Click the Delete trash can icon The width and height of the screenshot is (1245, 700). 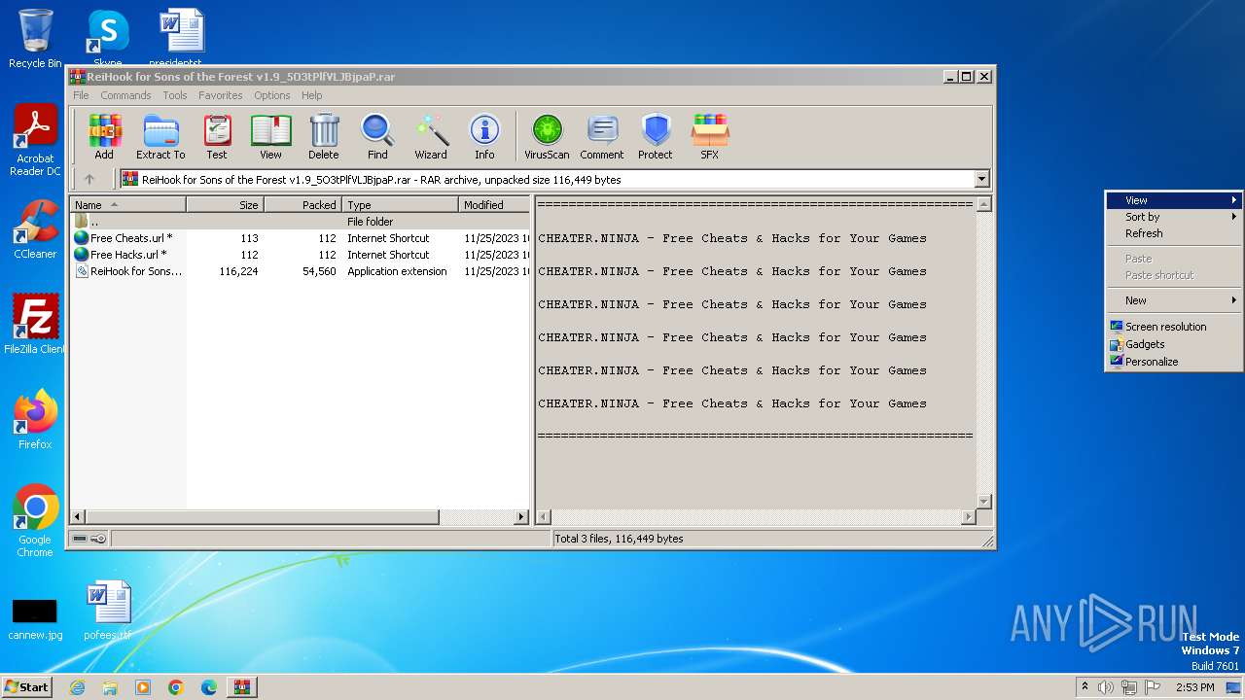pyautogui.click(x=324, y=136)
